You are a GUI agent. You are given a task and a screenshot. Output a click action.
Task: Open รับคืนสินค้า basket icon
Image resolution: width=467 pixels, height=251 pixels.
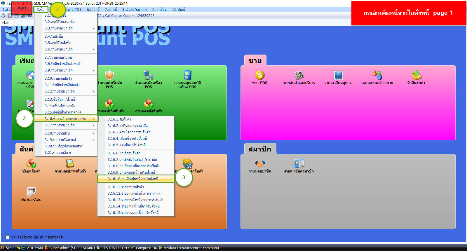tap(416, 75)
